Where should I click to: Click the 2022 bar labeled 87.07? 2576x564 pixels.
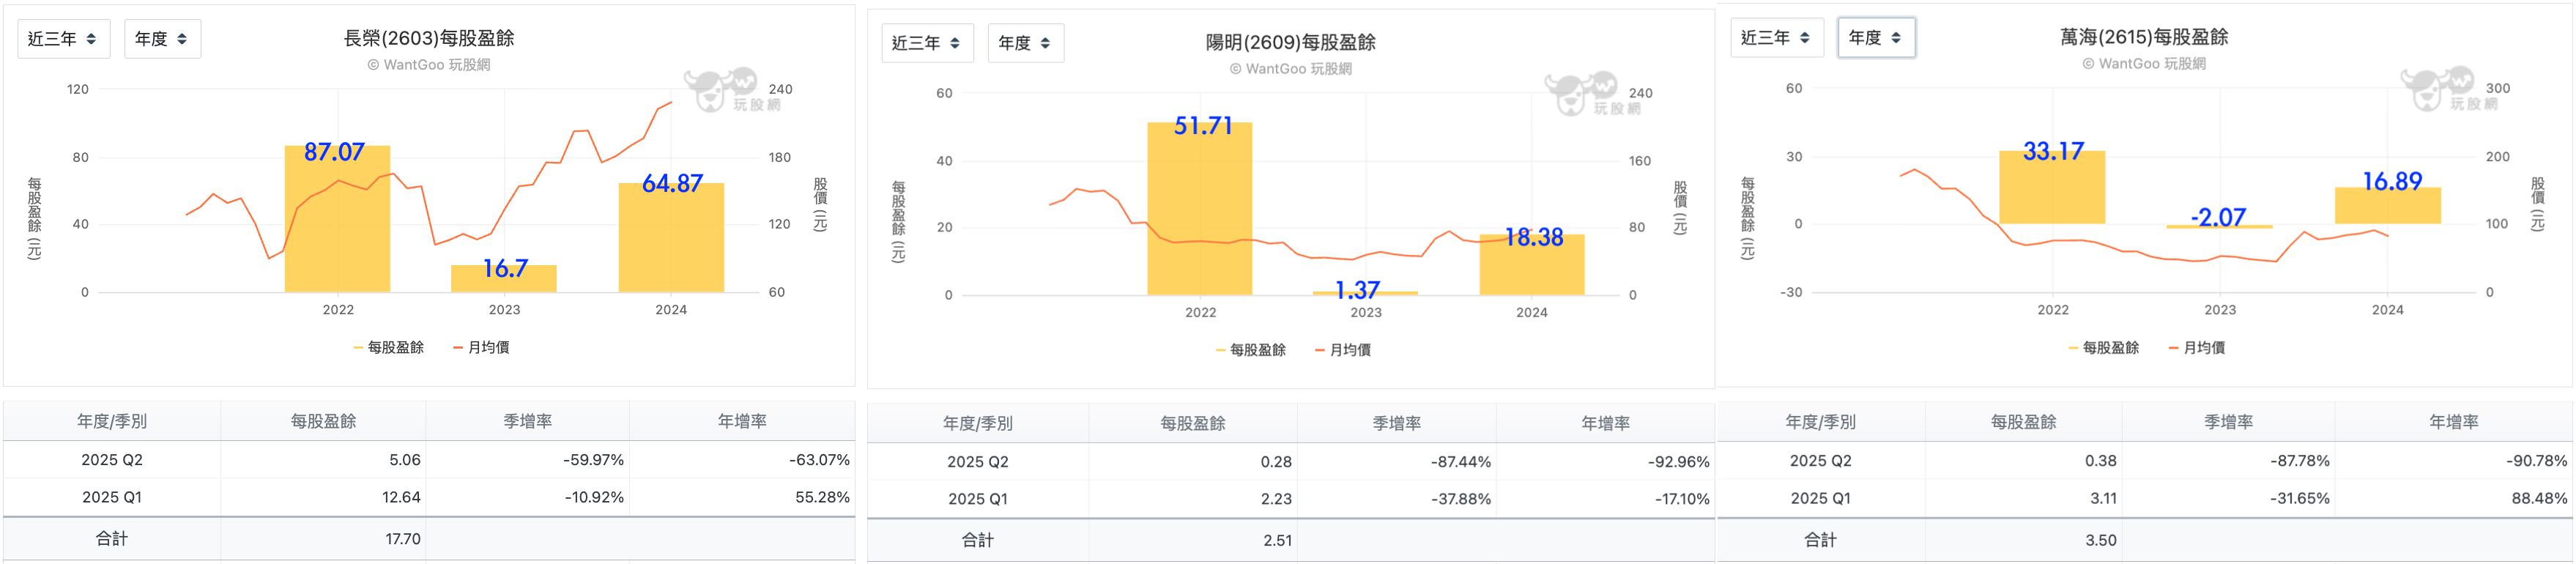[x=337, y=219]
